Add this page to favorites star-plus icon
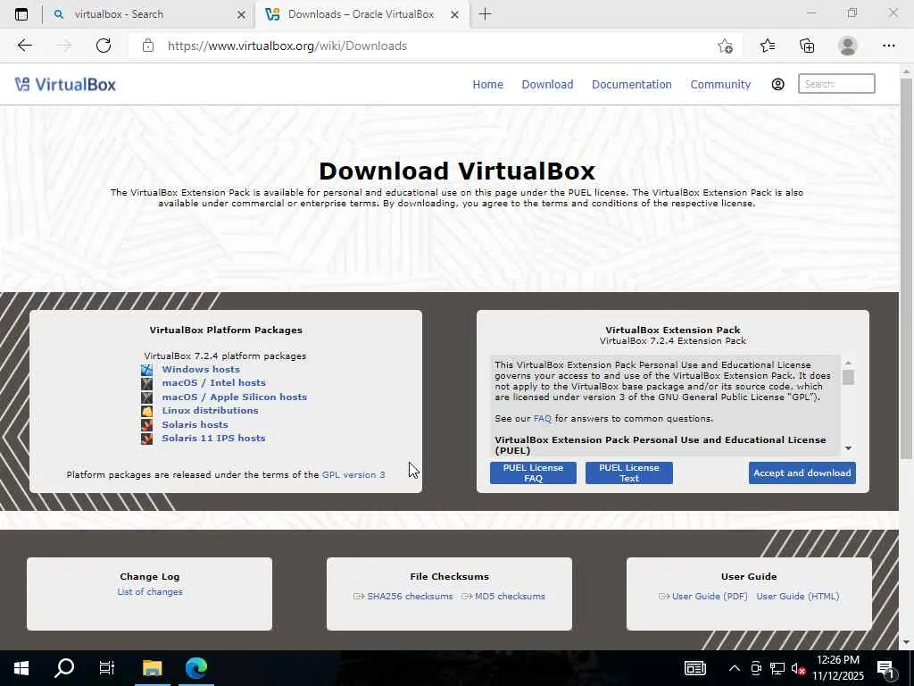Viewport: 914px width, 686px height. point(725,46)
